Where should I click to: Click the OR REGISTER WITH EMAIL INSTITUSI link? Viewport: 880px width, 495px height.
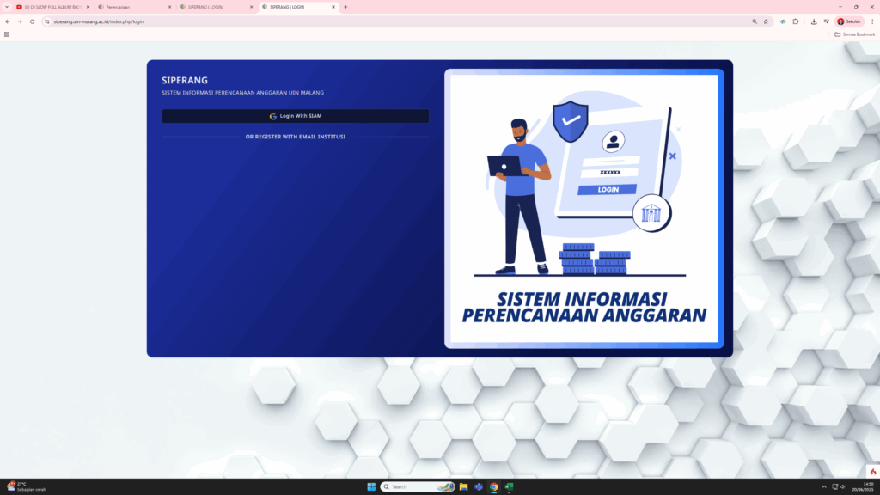point(295,137)
